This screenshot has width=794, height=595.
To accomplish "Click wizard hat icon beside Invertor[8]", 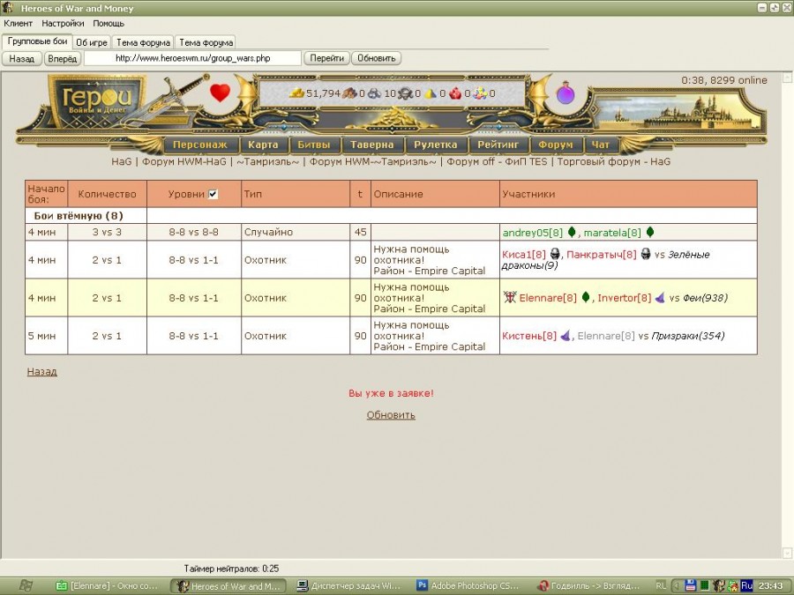I will coord(660,298).
